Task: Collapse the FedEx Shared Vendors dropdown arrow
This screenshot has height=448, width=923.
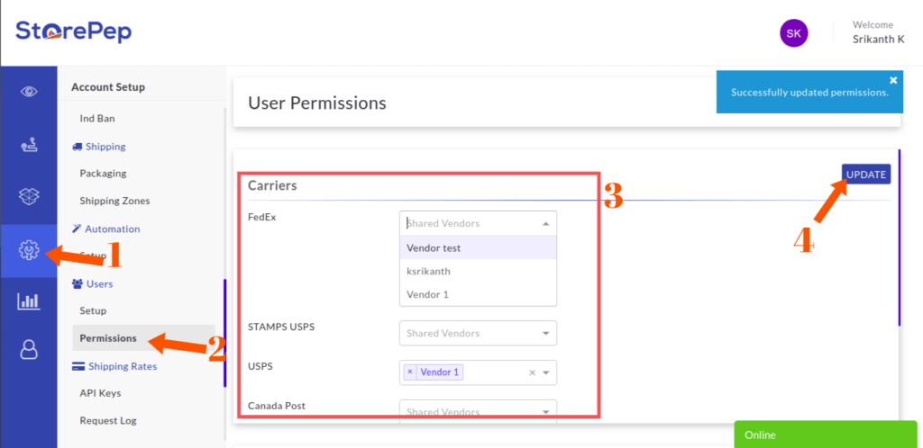Action: [x=545, y=224]
